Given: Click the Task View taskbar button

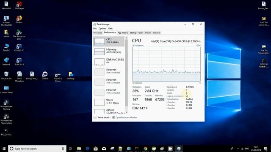Looking at the screenshot, I should click(x=70, y=149).
